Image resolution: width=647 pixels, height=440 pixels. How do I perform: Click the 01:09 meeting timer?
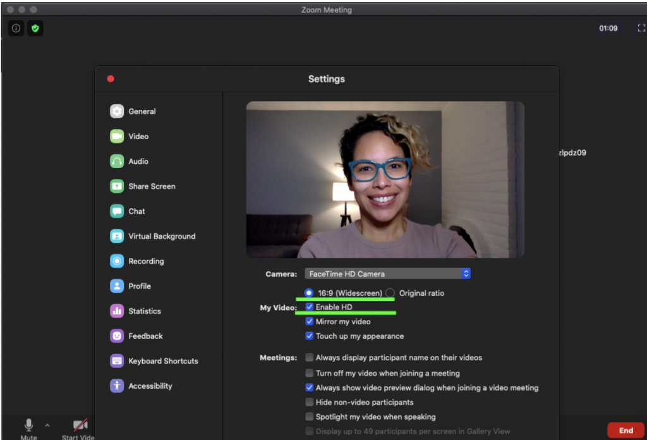point(608,28)
